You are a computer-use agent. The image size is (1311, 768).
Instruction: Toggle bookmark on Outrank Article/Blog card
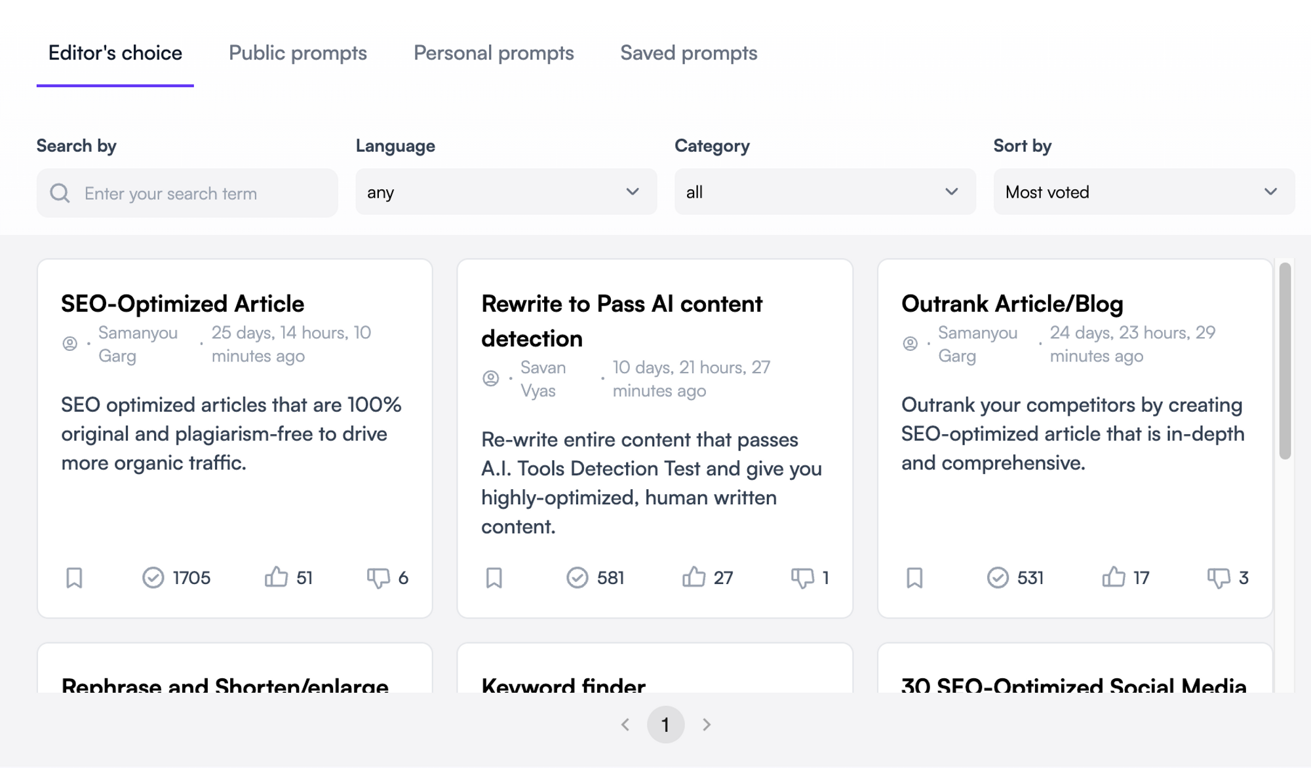[915, 577]
